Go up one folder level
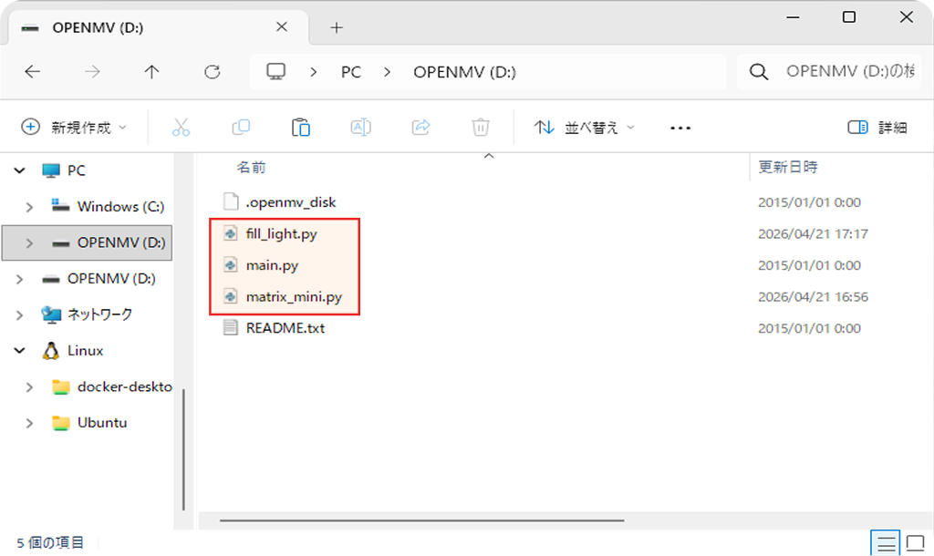 pyautogui.click(x=152, y=72)
